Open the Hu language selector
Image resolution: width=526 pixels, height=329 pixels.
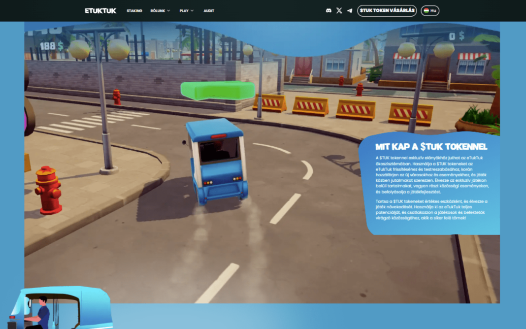pyautogui.click(x=430, y=11)
